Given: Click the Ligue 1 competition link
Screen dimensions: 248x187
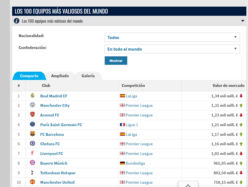Looking at the screenshot, I should tap(132, 125).
